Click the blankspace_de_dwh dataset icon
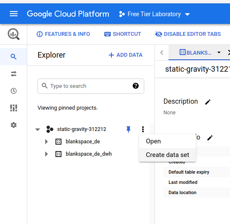The image size is (230, 224). [58, 154]
